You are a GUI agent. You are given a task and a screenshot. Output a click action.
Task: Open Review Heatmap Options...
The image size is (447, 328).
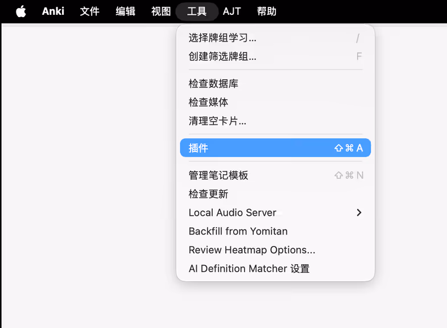[275, 250]
